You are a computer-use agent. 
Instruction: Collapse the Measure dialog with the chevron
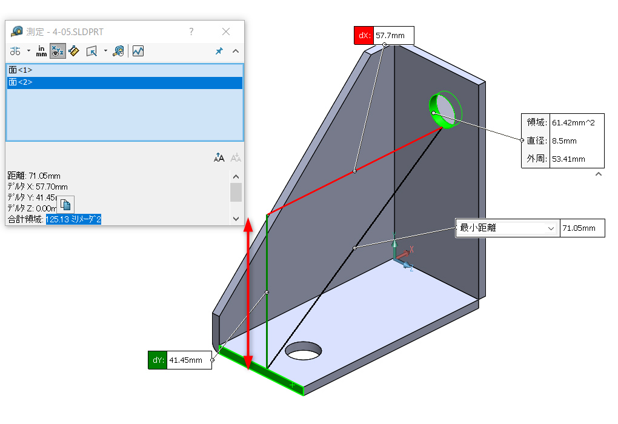tap(236, 51)
